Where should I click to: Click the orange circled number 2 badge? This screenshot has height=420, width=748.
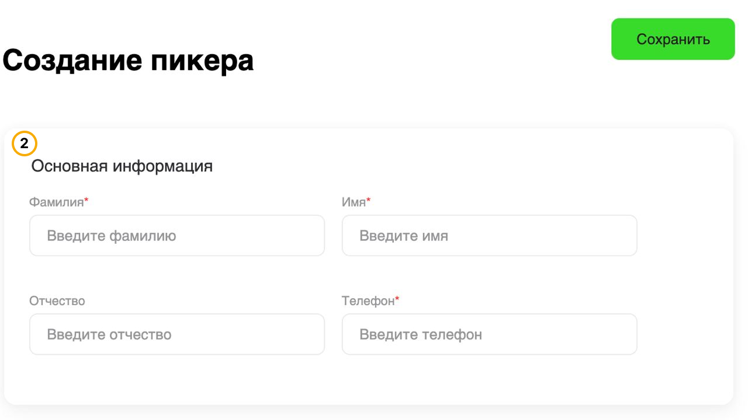pyautogui.click(x=25, y=144)
